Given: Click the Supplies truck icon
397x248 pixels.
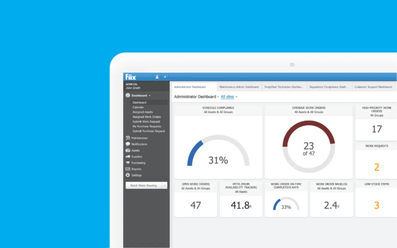Looking at the screenshot, I should click(x=128, y=157).
